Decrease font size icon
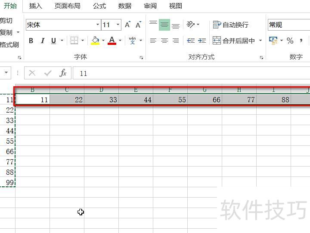The image size is (310, 233). click(139, 25)
